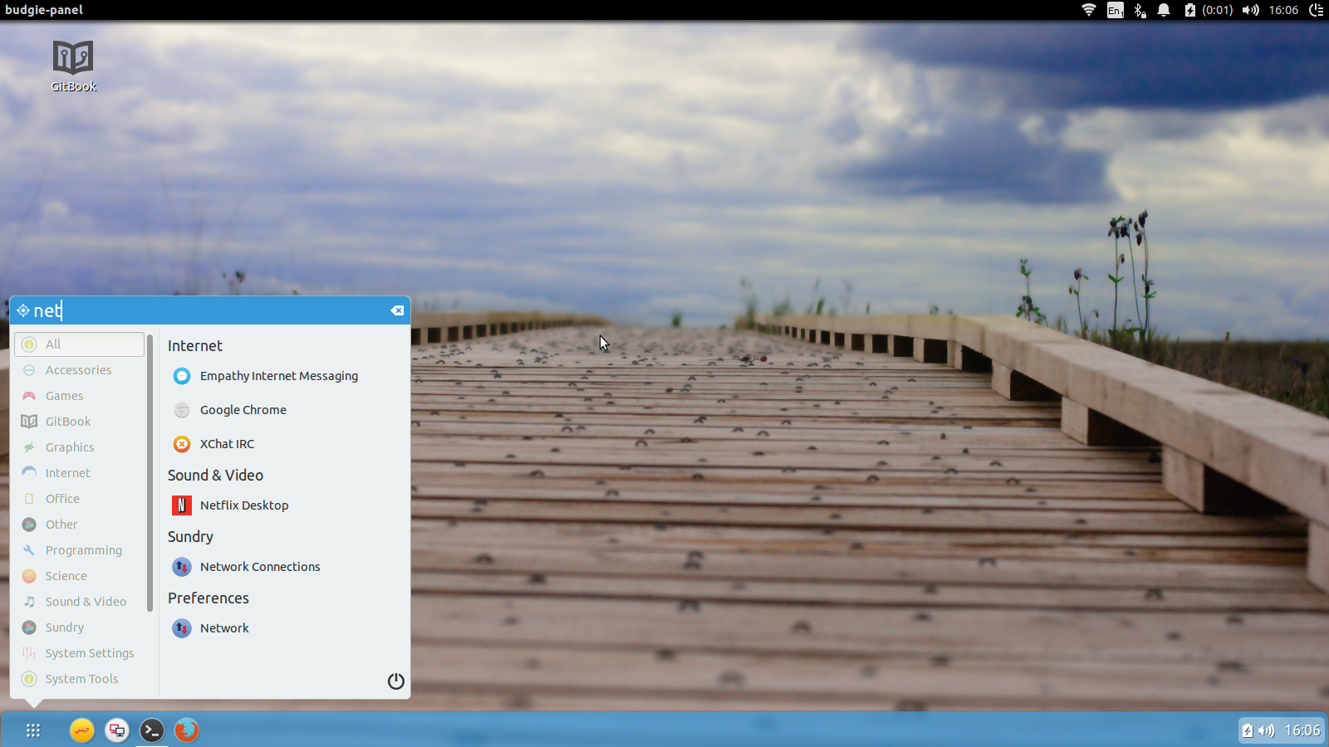Select the Sundry sidebar category
This screenshot has width=1329, height=747.
[80, 627]
